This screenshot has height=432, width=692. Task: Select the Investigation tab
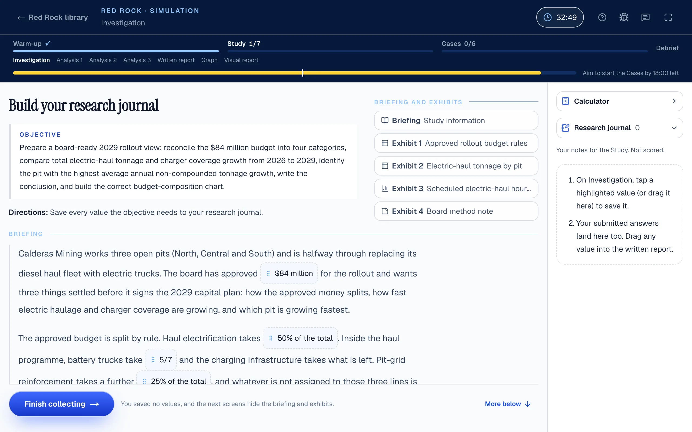coord(31,60)
